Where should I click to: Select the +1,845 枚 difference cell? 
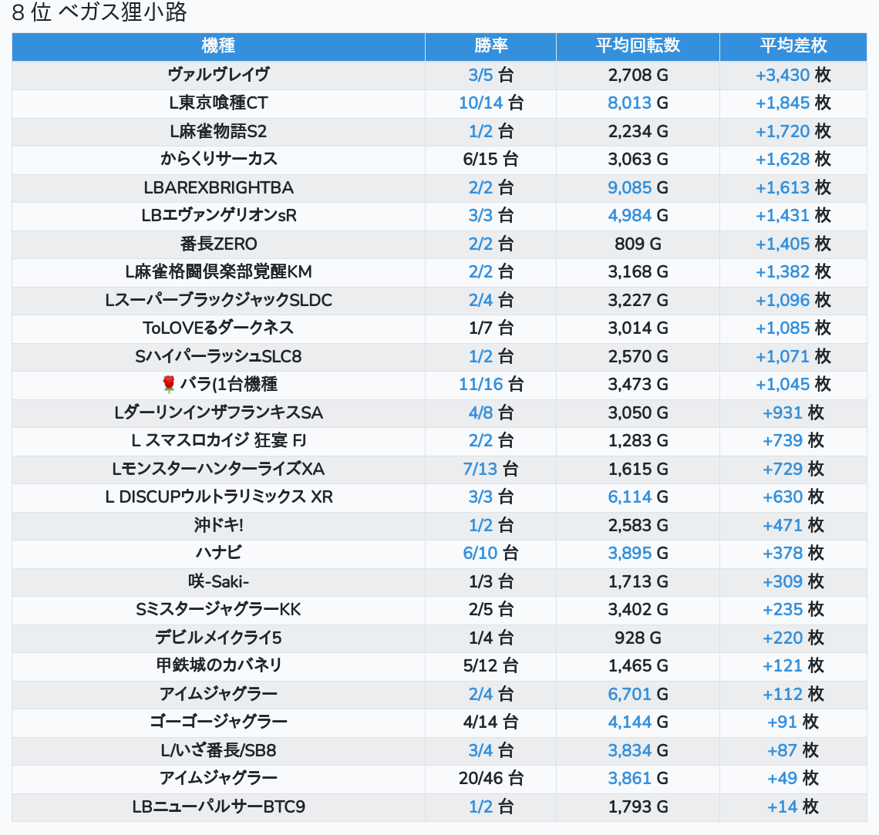click(x=793, y=103)
